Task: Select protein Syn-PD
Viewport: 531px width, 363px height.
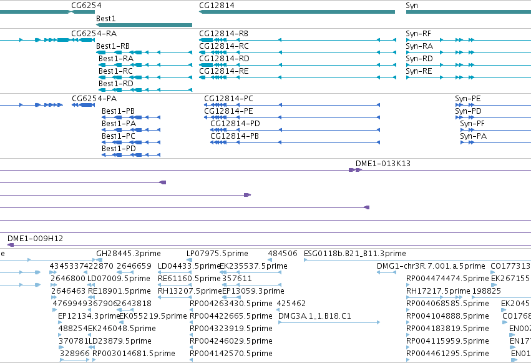Action: click(469, 111)
